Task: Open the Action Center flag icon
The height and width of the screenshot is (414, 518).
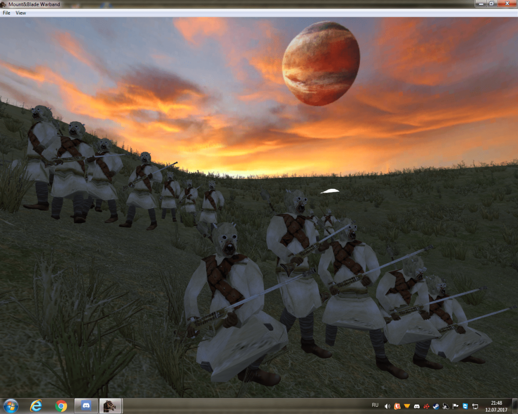Action: click(456, 406)
